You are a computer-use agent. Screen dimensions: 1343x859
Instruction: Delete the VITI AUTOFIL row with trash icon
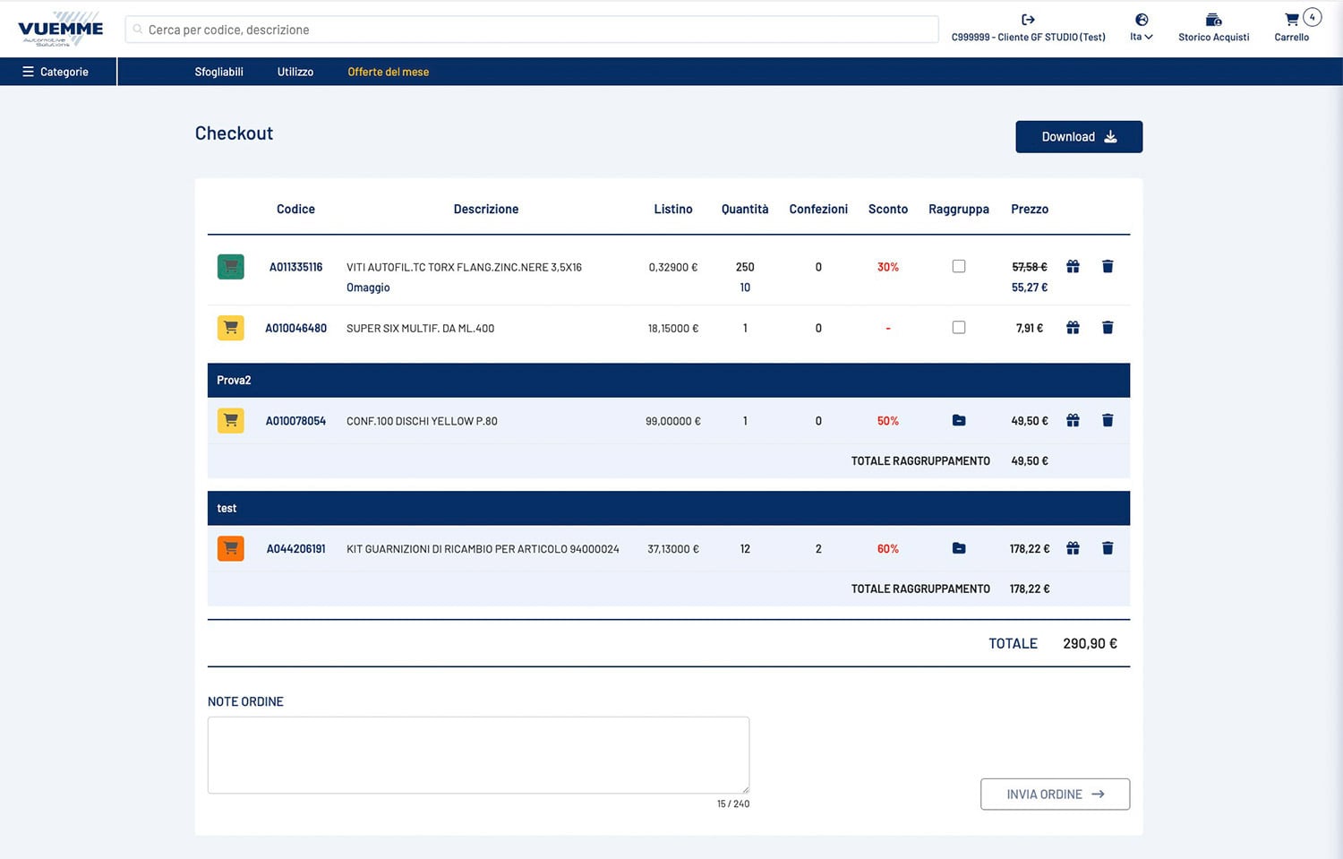[x=1108, y=267]
